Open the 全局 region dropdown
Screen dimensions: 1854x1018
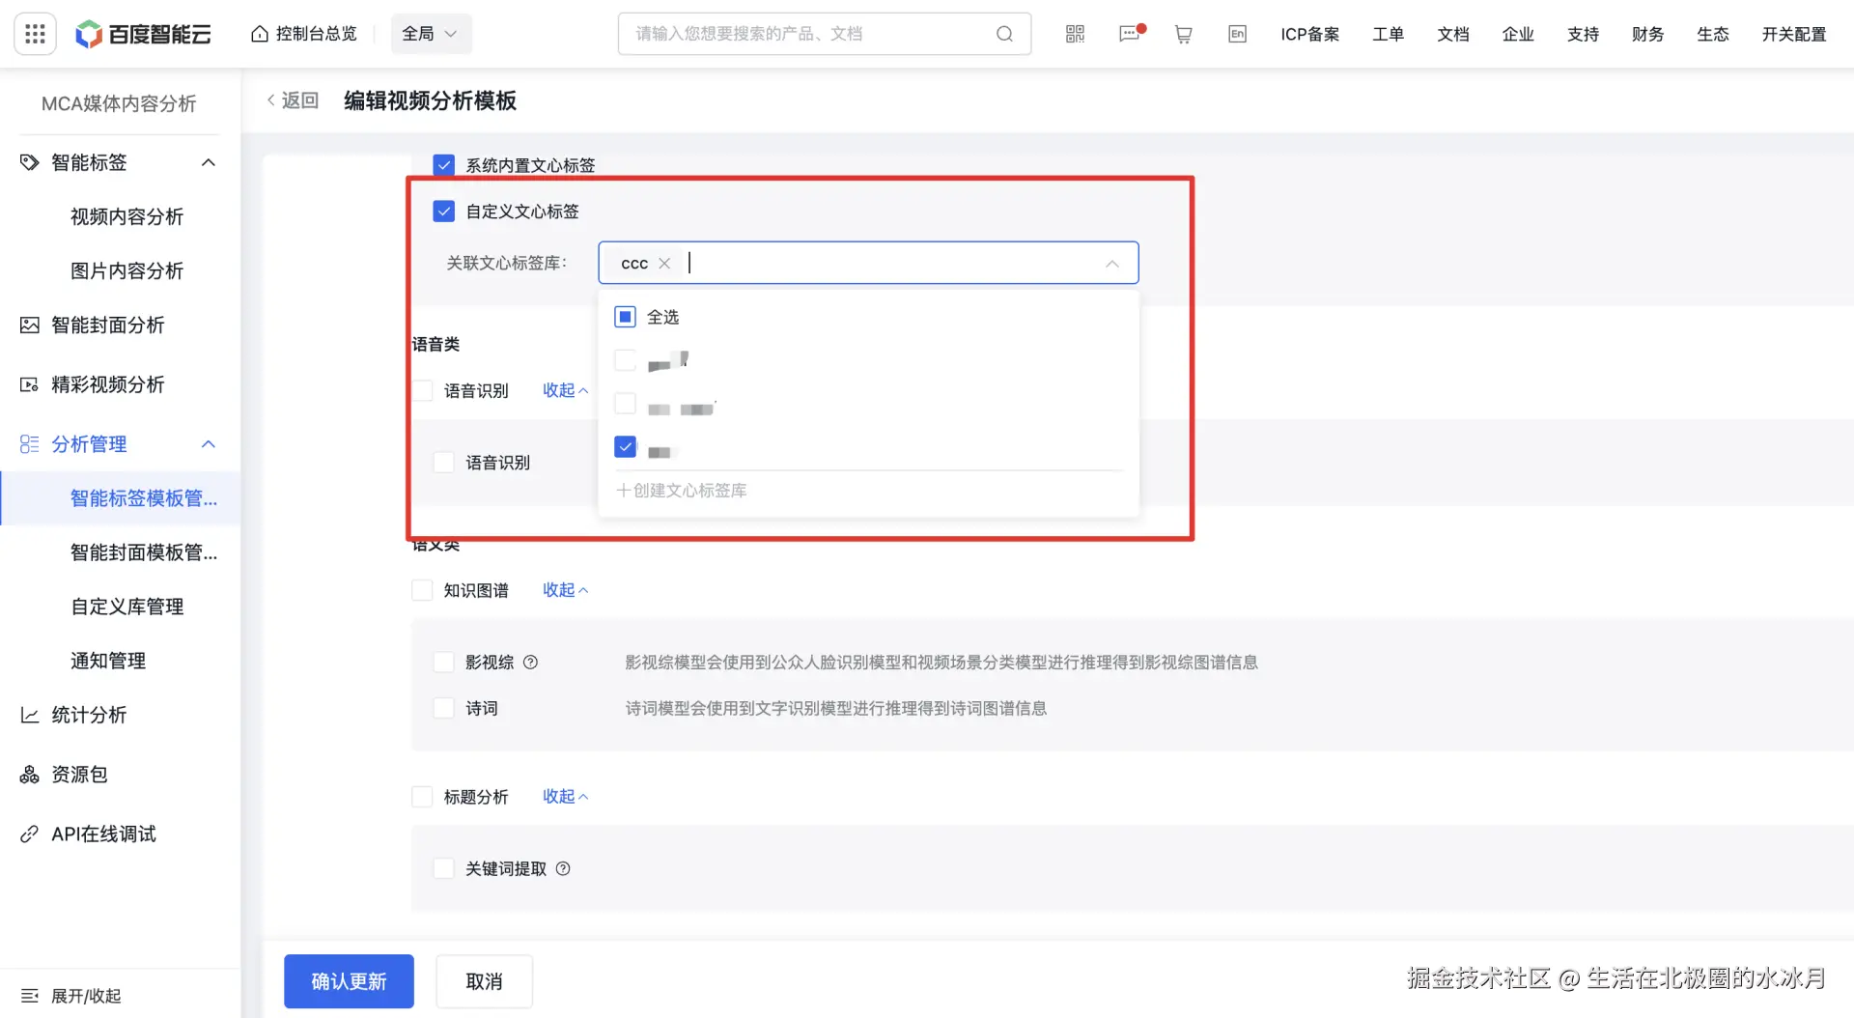tap(431, 34)
